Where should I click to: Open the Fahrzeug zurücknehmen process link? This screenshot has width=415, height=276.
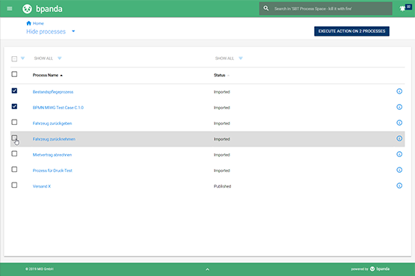(54, 139)
